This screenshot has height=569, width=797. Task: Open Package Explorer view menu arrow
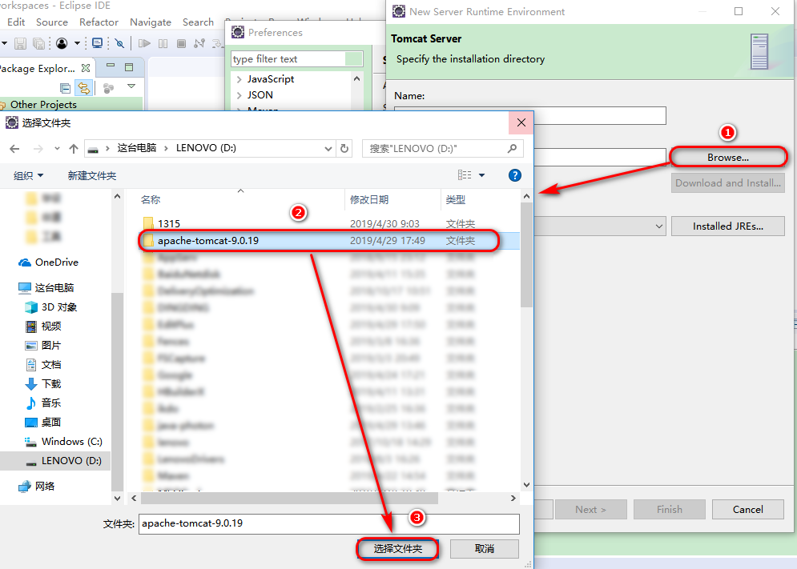(x=131, y=86)
